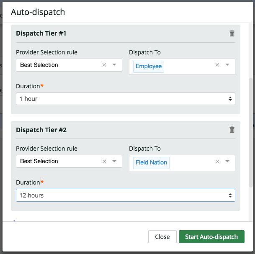Expand Tier #1 Provider Selection rule dropdown
255x254 pixels.
click(114, 65)
